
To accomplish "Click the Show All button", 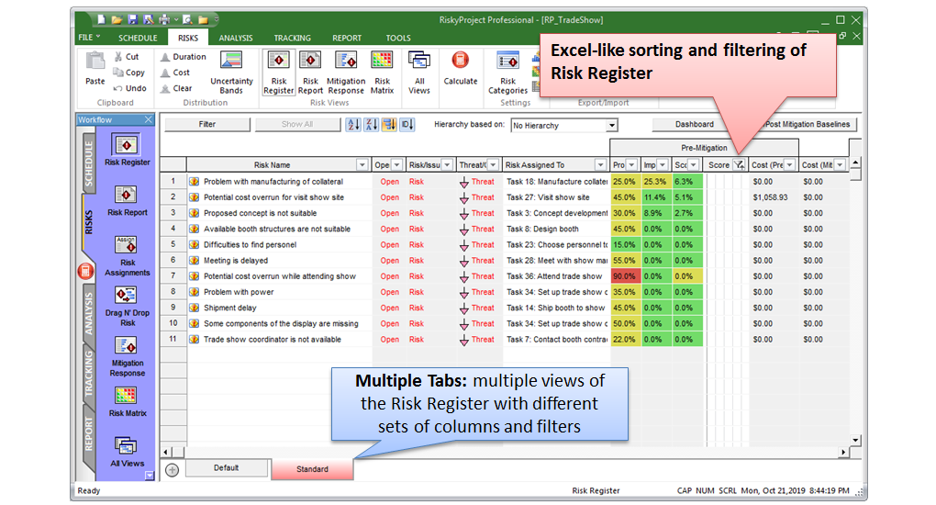I will coord(297,124).
